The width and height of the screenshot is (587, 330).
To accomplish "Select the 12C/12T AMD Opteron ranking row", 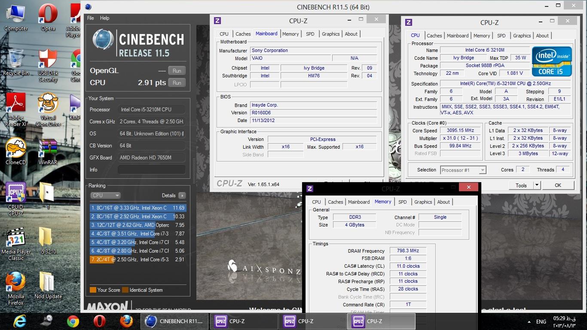I will tap(138, 225).
